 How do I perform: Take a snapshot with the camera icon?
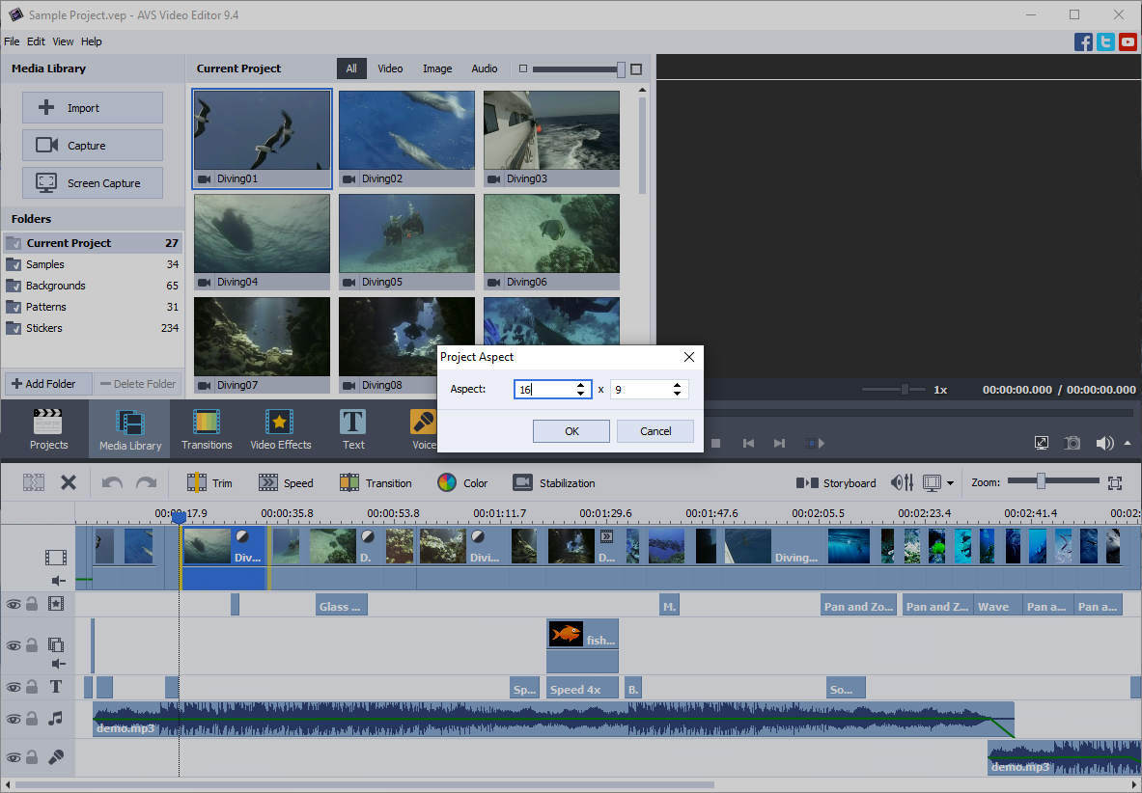pos(1072,443)
